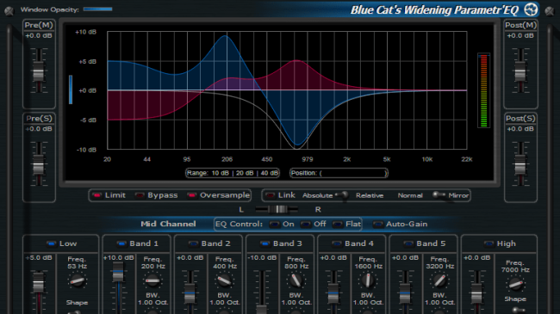Click the Post(S) +0.0 dB readout
The image size is (560, 314).
520,129
